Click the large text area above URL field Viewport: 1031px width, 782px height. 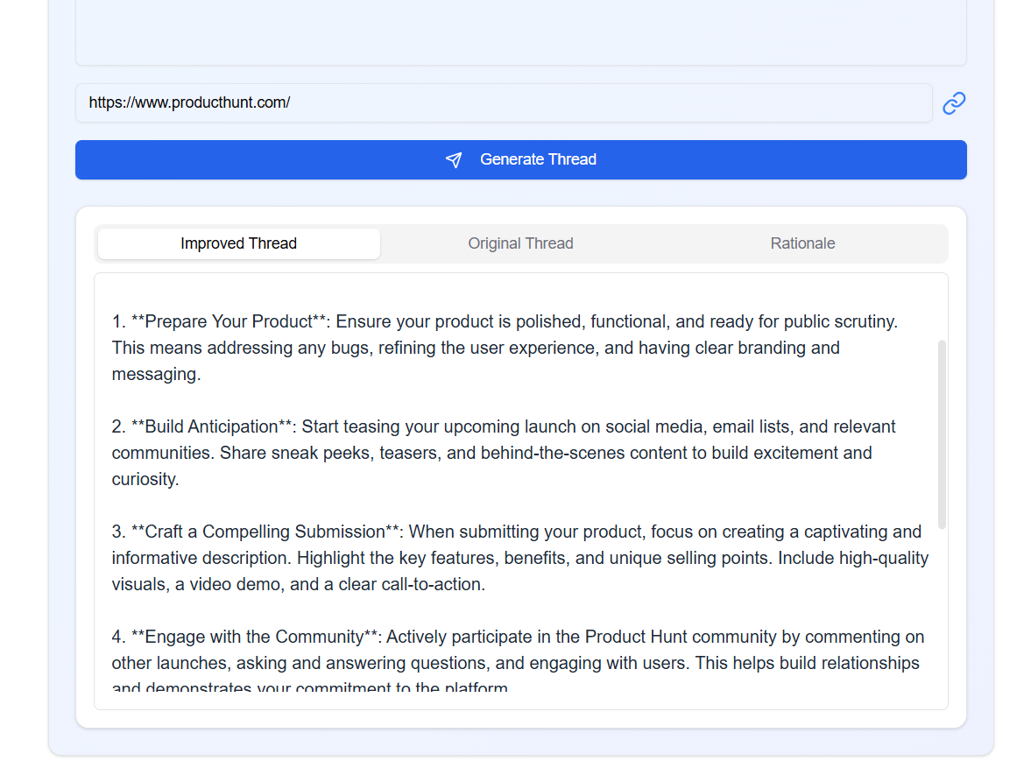click(521, 32)
